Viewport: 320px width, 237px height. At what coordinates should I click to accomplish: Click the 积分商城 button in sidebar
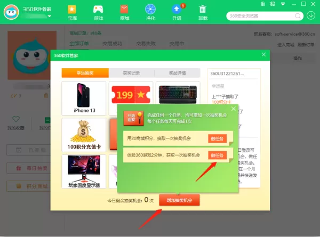(x=29, y=186)
